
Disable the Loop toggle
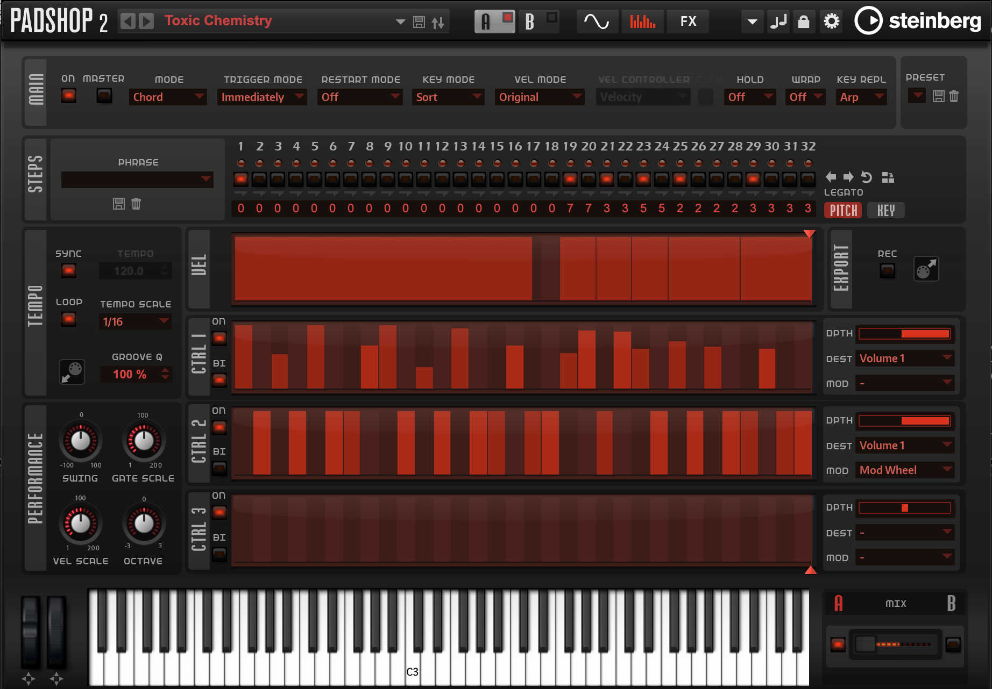pyautogui.click(x=69, y=319)
